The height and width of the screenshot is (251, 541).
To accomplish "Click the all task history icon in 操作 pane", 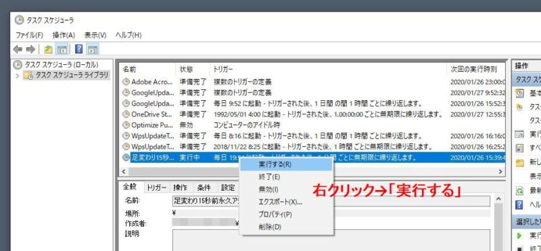I will tap(519, 148).
